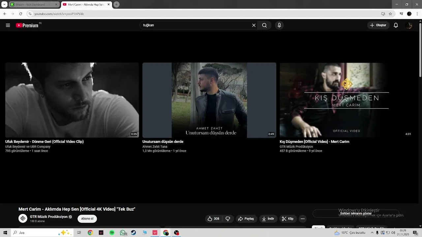Go to the YouTube Premium home logo
The height and width of the screenshot is (237, 422).
click(27, 25)
